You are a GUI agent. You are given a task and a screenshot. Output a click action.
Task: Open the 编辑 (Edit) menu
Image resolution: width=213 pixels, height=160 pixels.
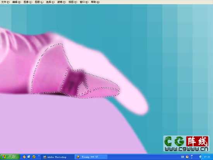point(16,2)
